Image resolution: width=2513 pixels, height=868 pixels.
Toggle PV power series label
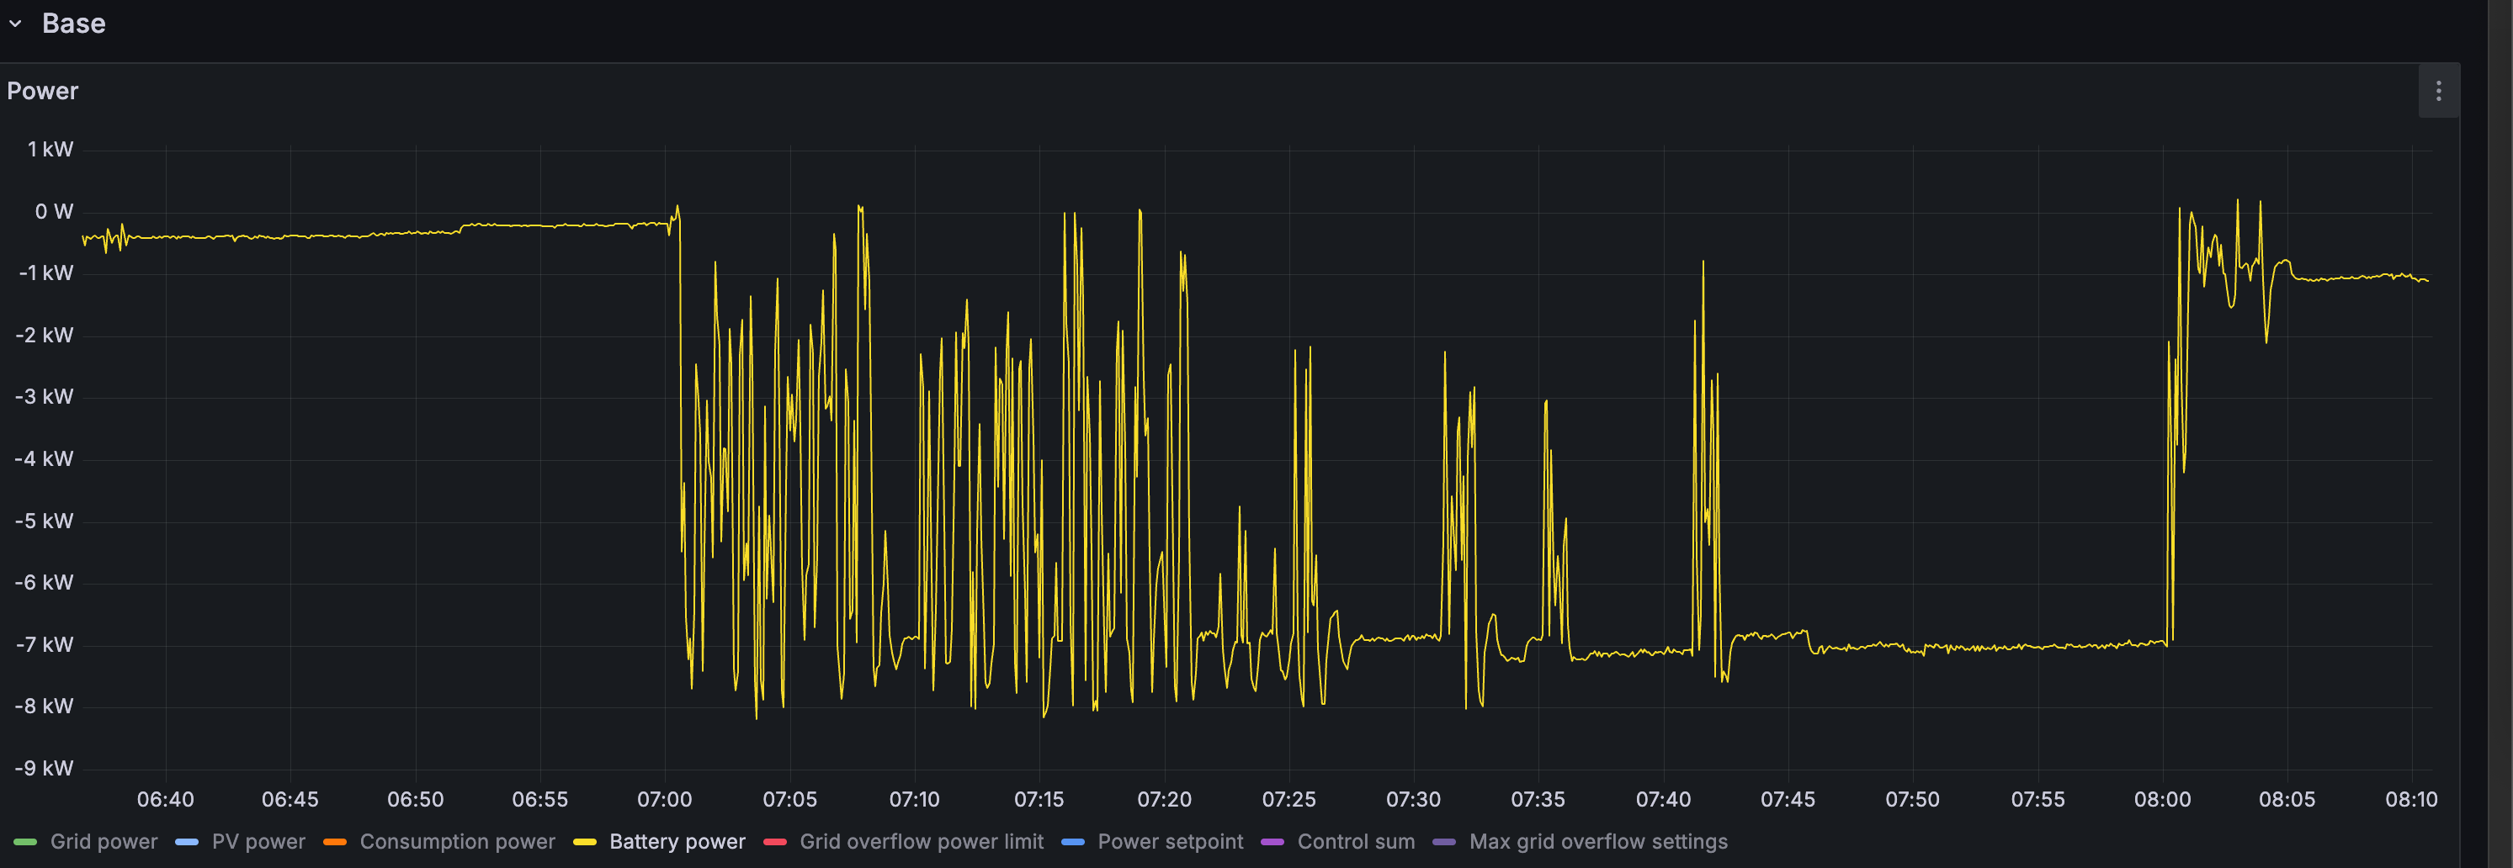click(x=258, y=842)
